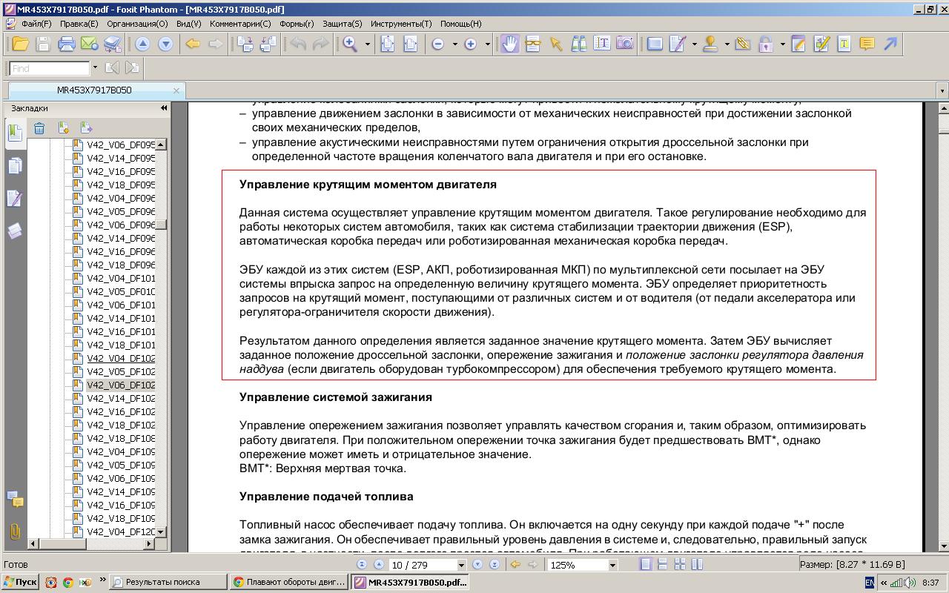
Task: Open the document tab list dropdown arrow
Action: [x=942, y=90]
